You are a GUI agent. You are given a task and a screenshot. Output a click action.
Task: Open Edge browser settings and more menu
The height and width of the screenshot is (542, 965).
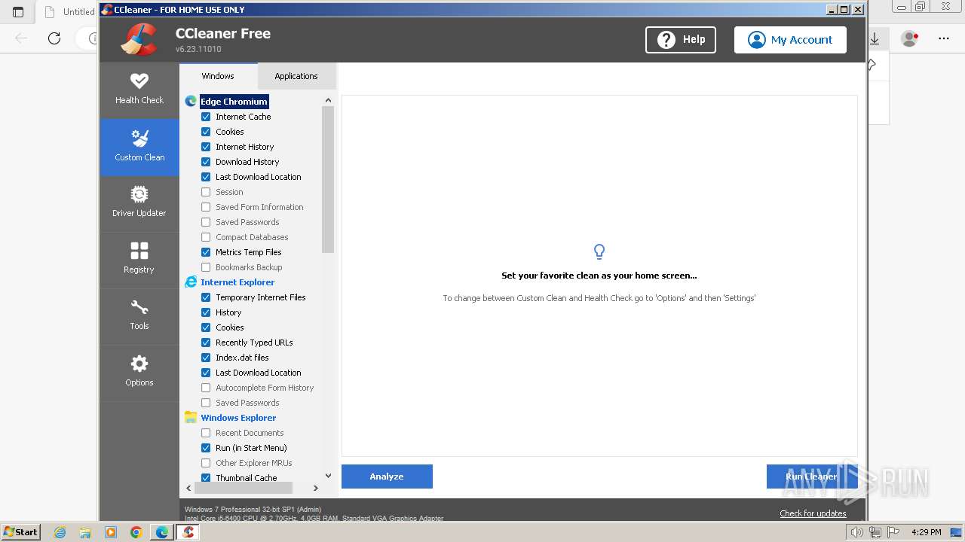pyautogui.click(x=944, y=38)
